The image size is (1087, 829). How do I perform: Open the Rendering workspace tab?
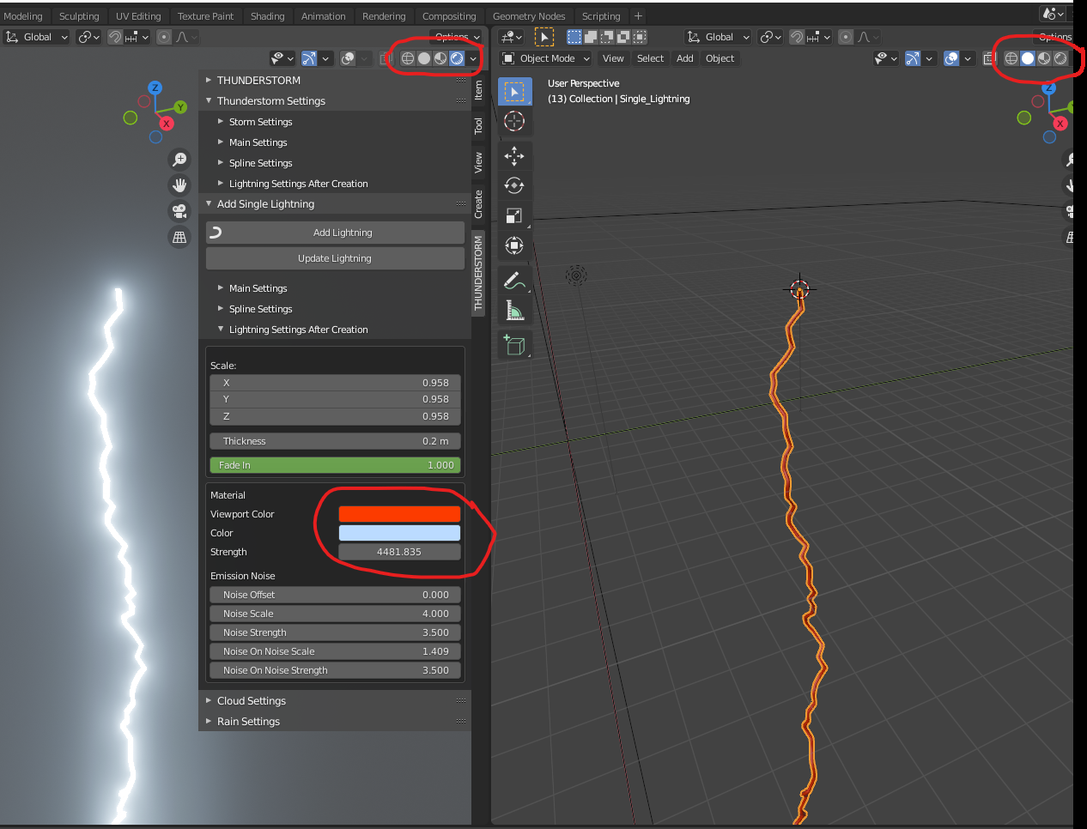(384, 15)
